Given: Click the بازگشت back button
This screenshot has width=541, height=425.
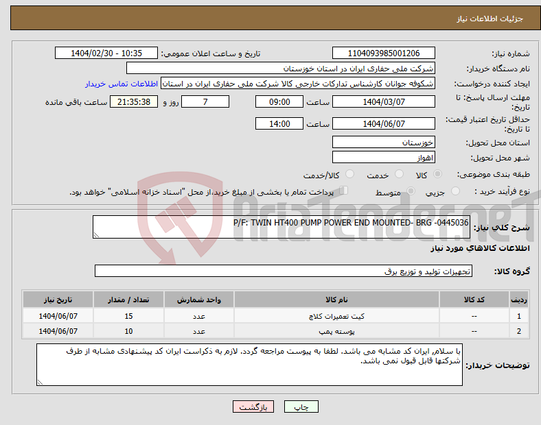Looking at the screenshot, I should click(253, 406).
